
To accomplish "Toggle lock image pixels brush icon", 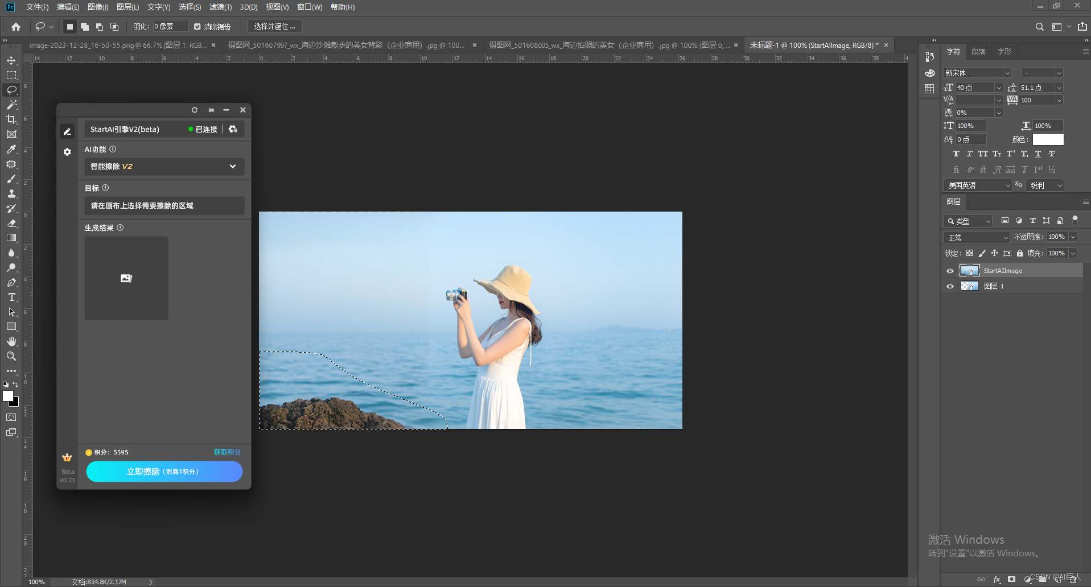I will tap(982, 253).
